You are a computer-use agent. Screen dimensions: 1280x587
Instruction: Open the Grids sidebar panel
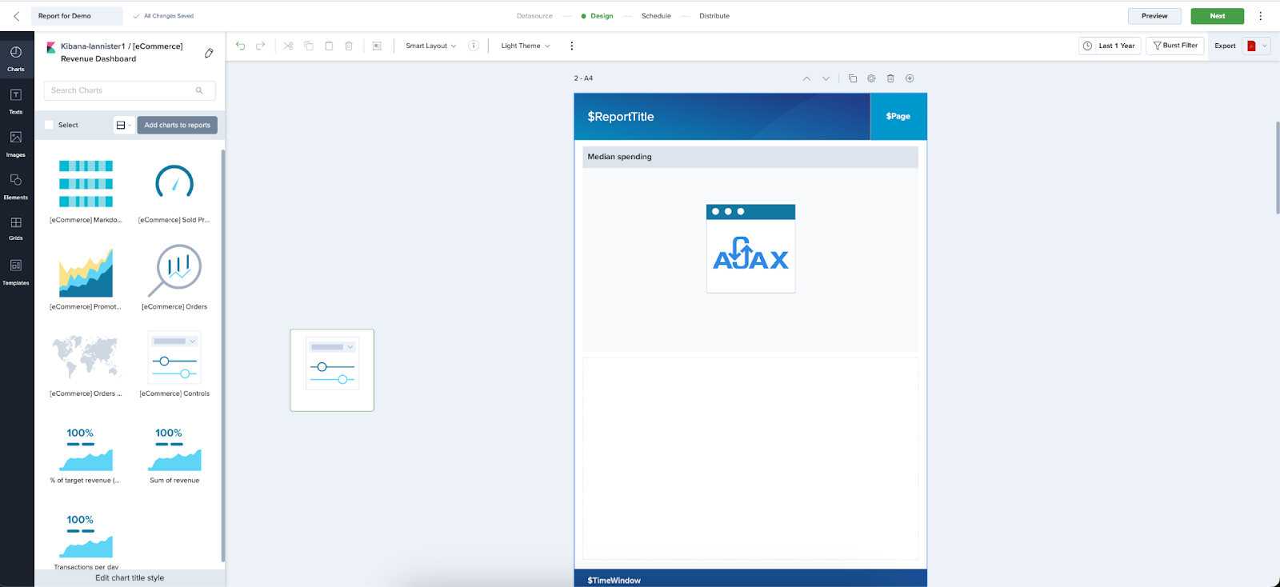16,228
